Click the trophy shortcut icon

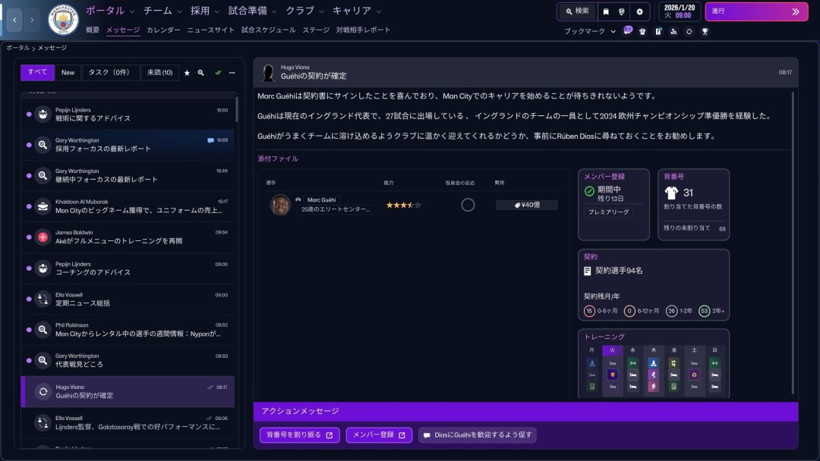coord(705,32)
